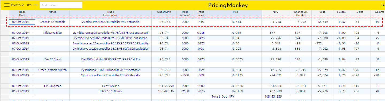Screen dimensions: 385x101
Task: Select the sep20 put fly trade description
Action: pyautogui.click(x=110, y=43)
